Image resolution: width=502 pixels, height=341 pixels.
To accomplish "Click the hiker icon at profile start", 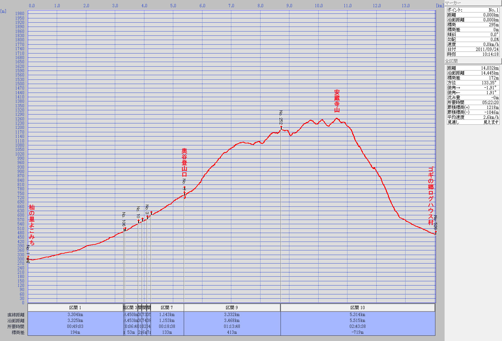I will (28, 261).
